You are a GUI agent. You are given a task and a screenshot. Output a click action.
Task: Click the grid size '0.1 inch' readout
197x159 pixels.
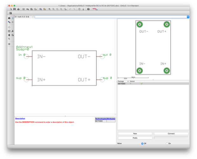pos(22,17)
